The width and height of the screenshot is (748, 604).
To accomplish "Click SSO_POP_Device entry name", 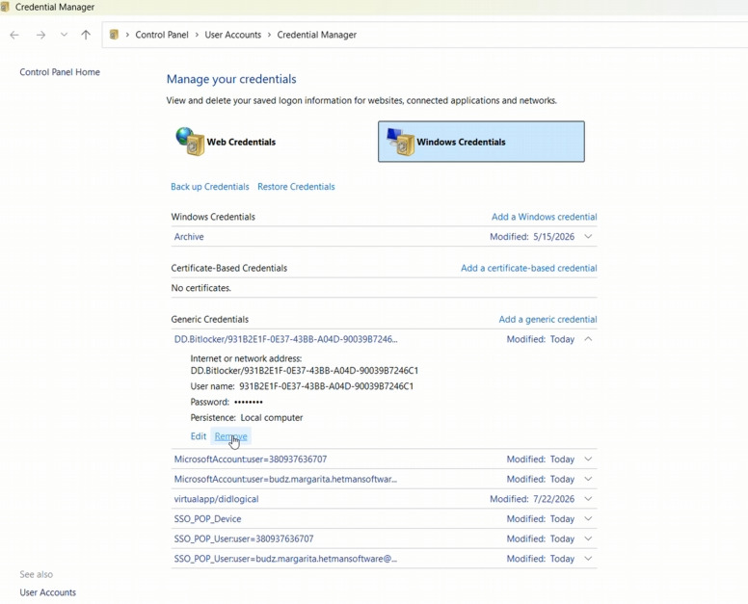I will 207,518.
